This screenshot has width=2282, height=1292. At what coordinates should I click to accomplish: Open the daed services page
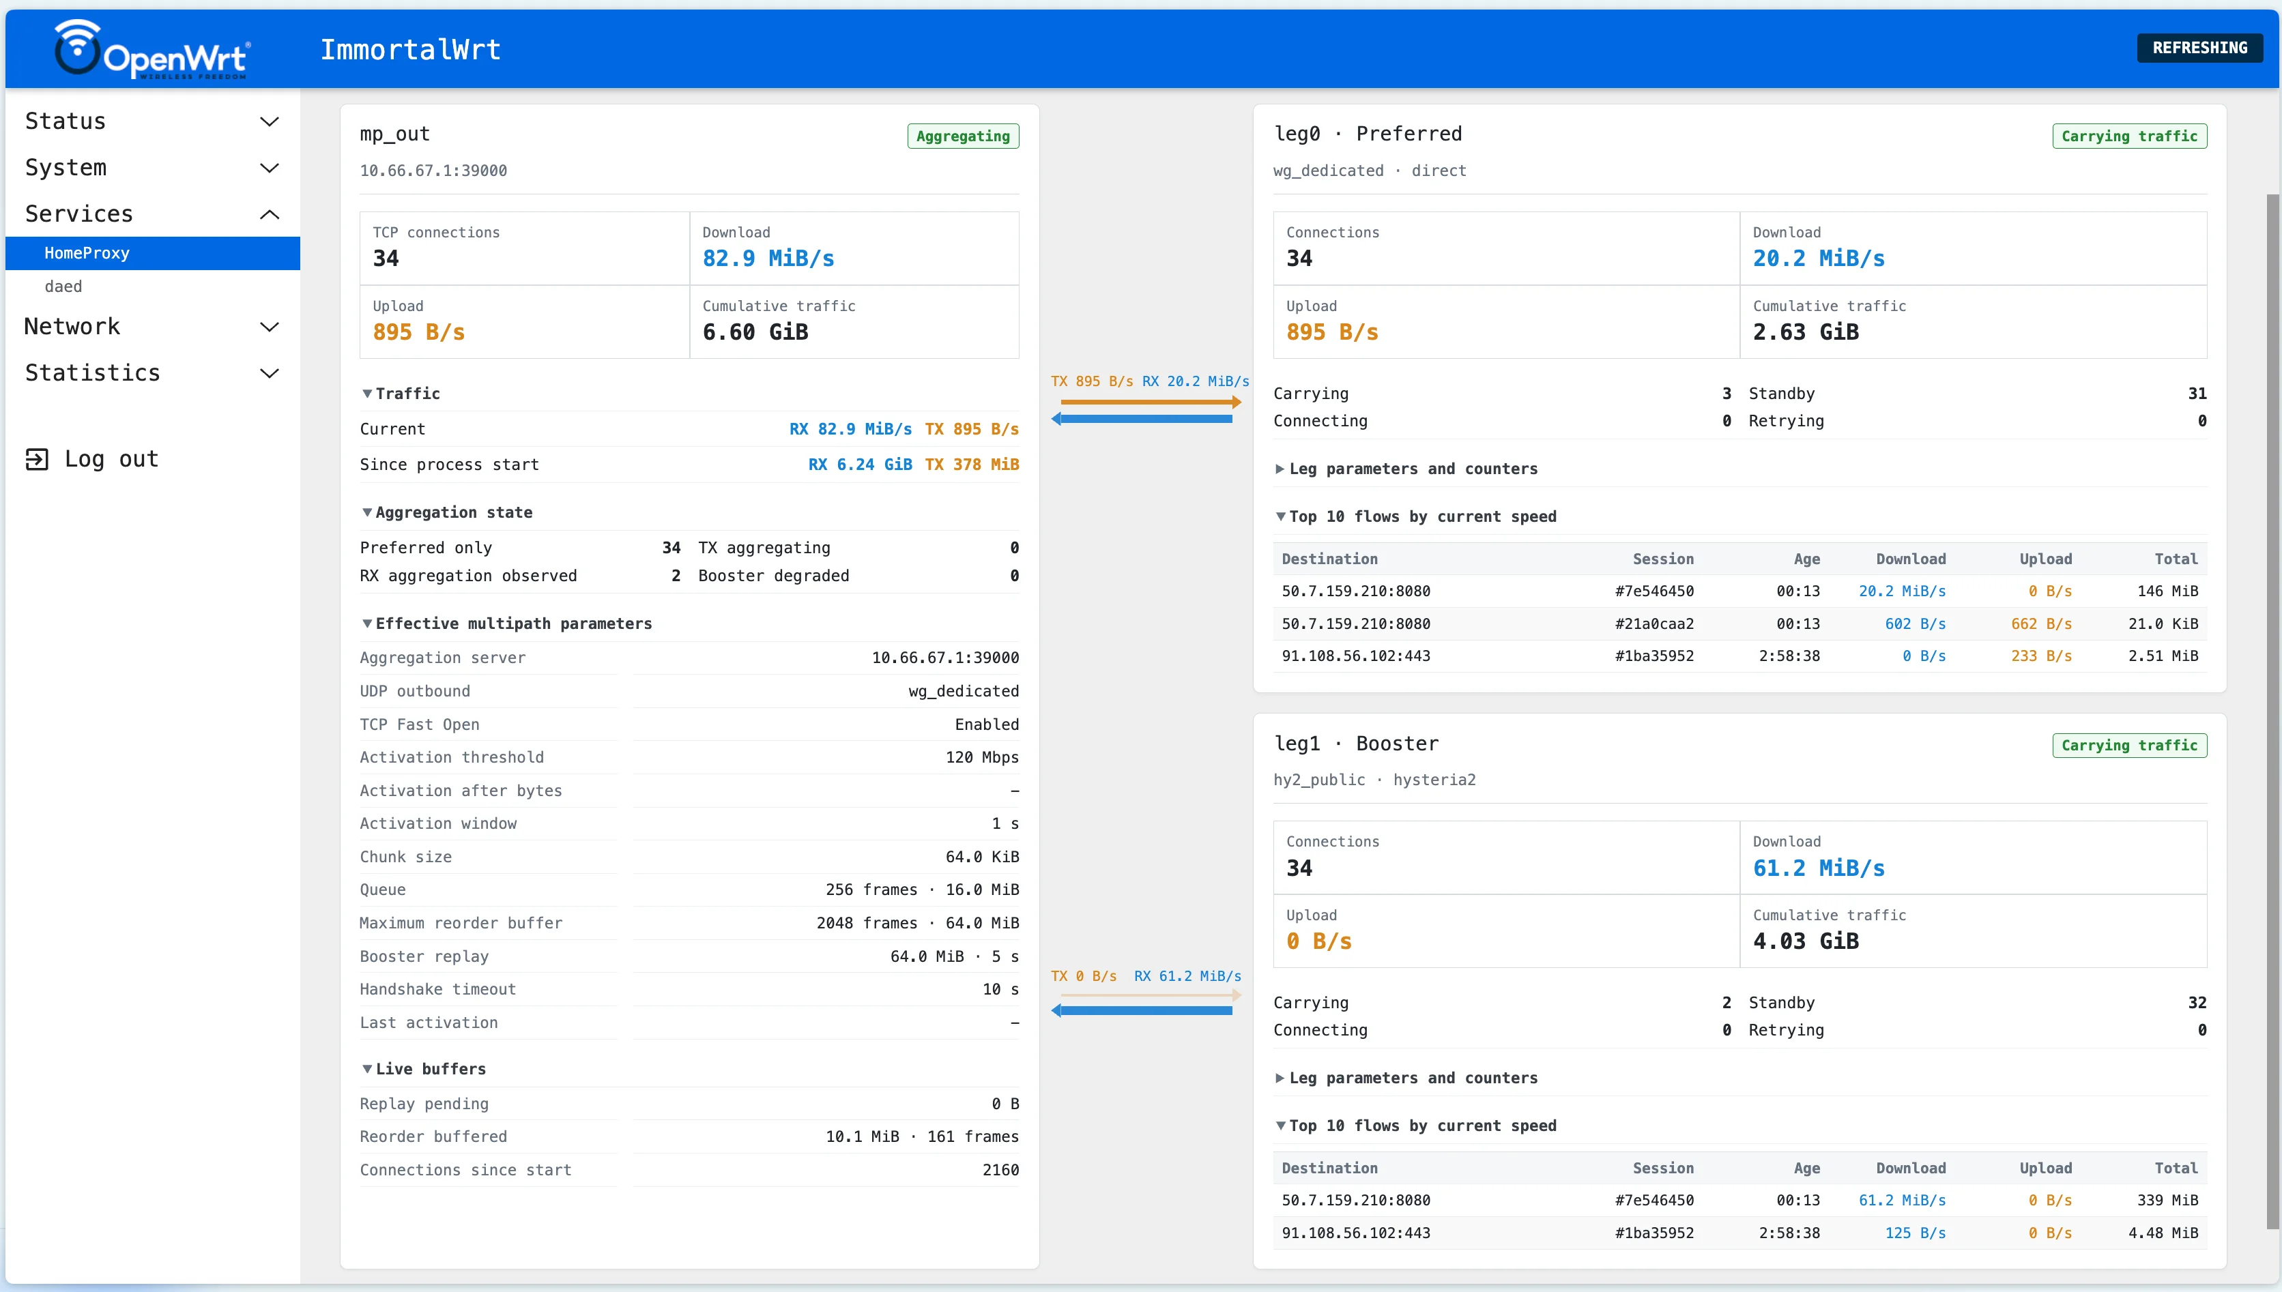coord(63,286)
